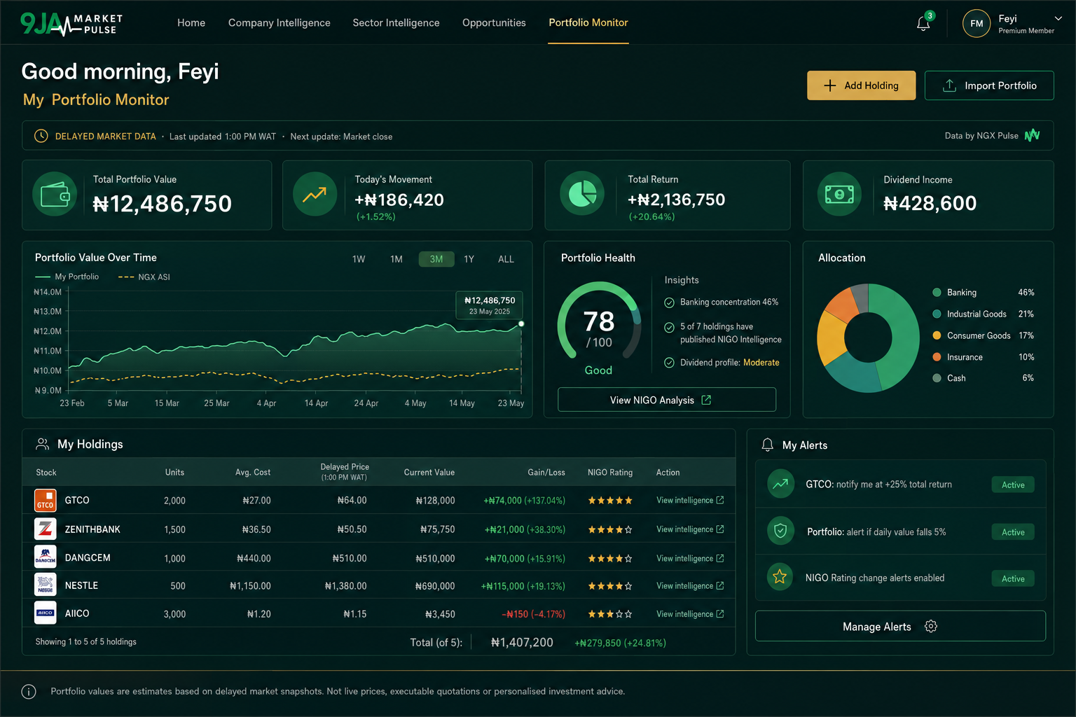Open the Sector Intelligence tab
Screen dimensions: 1076x717
pyautogui.click(x=396, y=22)
